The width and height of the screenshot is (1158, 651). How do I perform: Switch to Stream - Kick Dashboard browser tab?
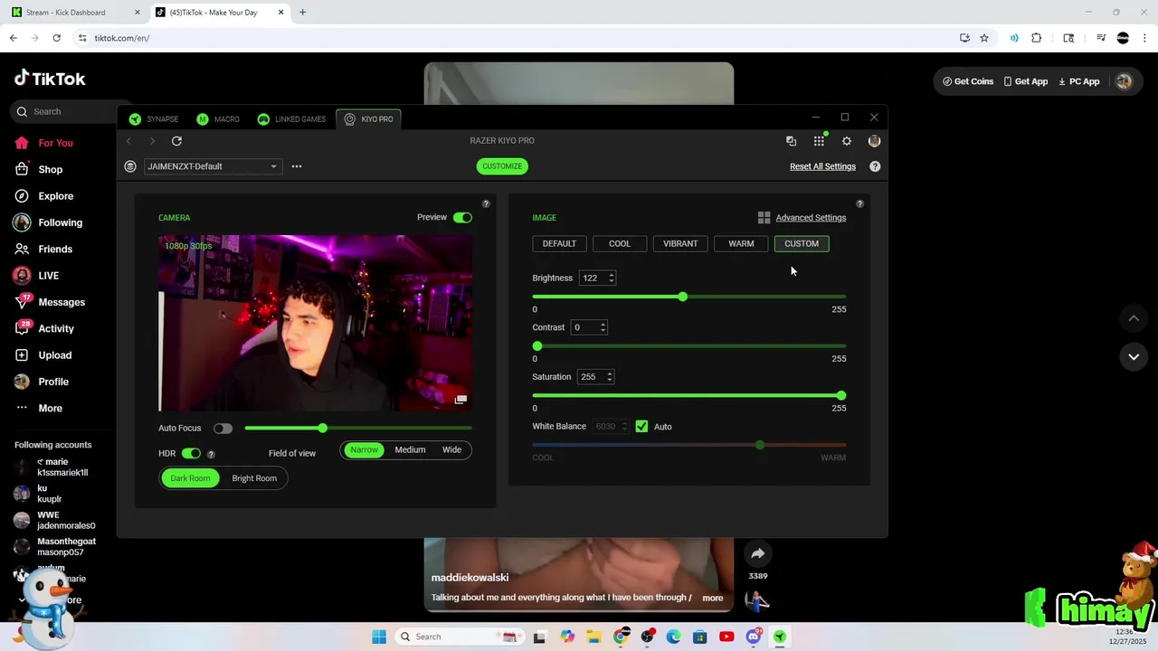[74, 13]
